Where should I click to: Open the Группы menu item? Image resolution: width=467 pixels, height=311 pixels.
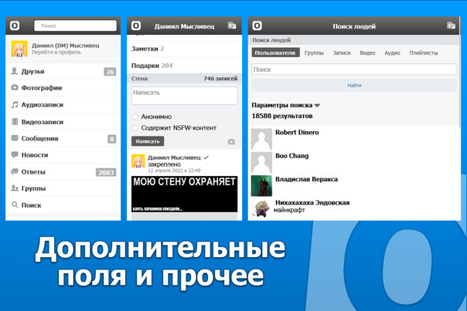click(x=63, y=188)
